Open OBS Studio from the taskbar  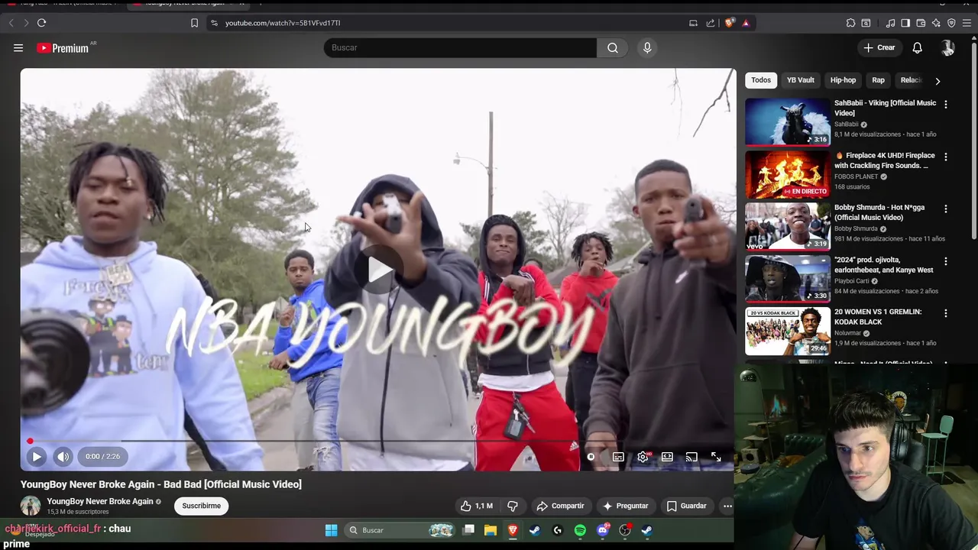625,530
